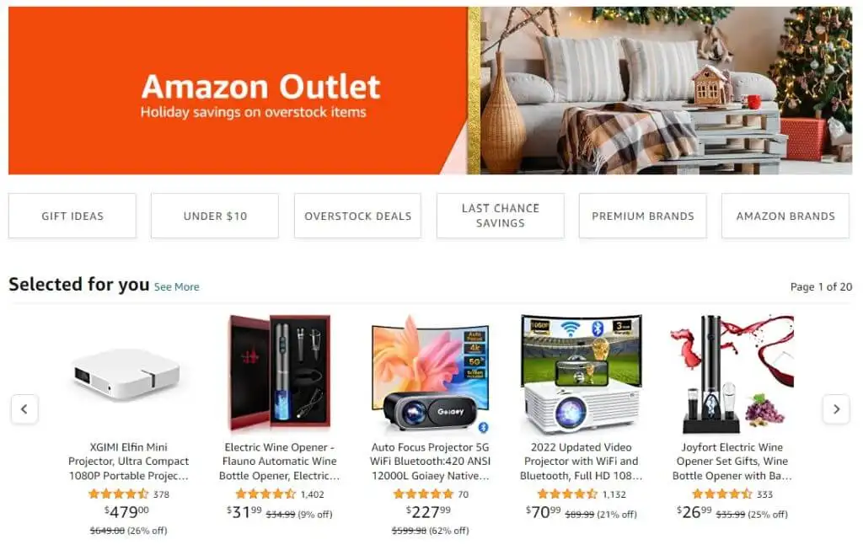The height and width of the screenshot is (550, 863).
Task: Select Last Chance Savings category
Action: (501, 216)
